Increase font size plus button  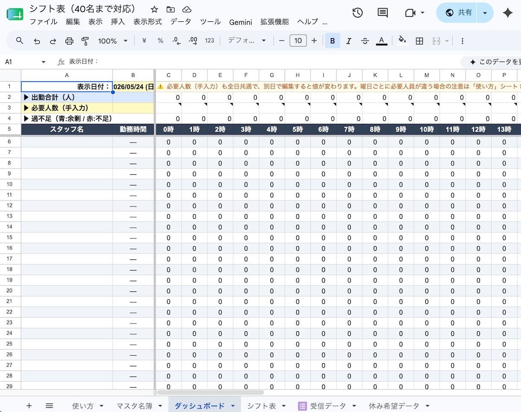coord(314,41)
